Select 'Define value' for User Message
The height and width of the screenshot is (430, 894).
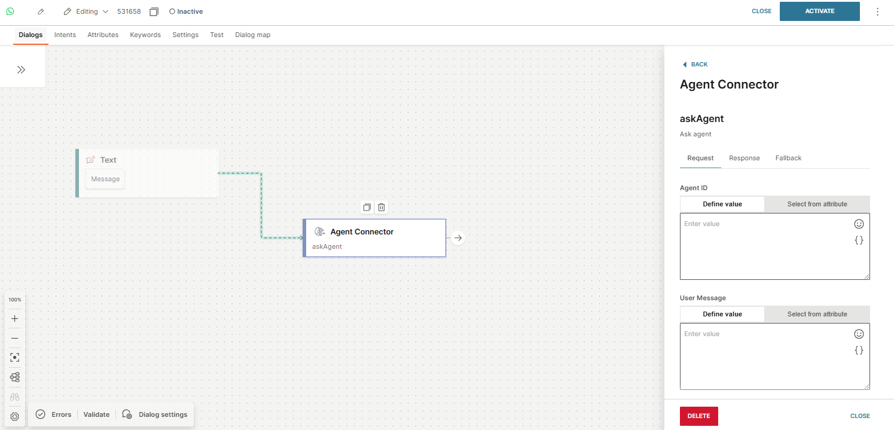pyautogui.click(x=722, y=314)
